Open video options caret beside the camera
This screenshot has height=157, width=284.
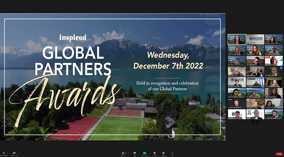[x=18, y=153]
